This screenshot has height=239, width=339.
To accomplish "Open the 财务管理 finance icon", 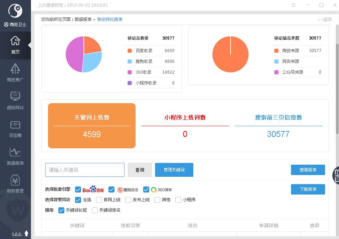I will (x=15, y=180).
